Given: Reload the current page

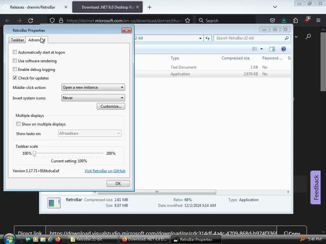Looking at the screenshot, I should (x=31, y=20).
